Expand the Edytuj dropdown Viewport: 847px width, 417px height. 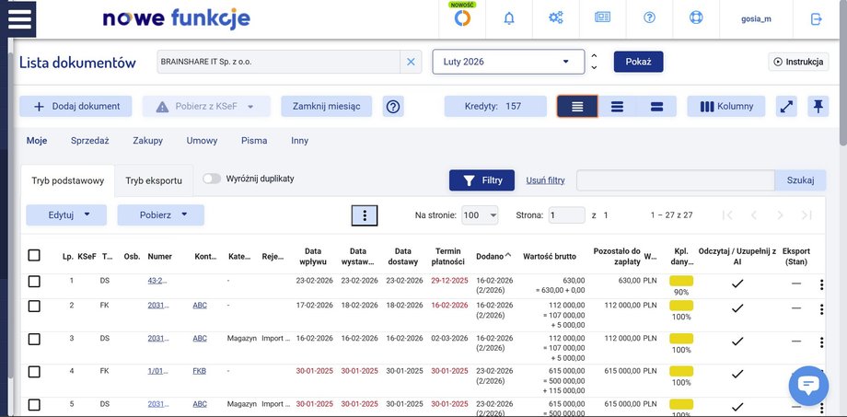tap(64, 215)
